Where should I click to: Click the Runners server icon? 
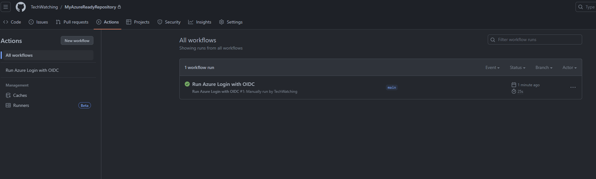[x=8, y=105]
